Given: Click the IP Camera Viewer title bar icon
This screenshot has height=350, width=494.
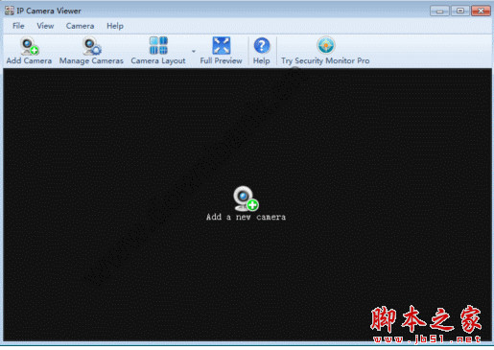Looking at the screenshot, I should (10, 11).
